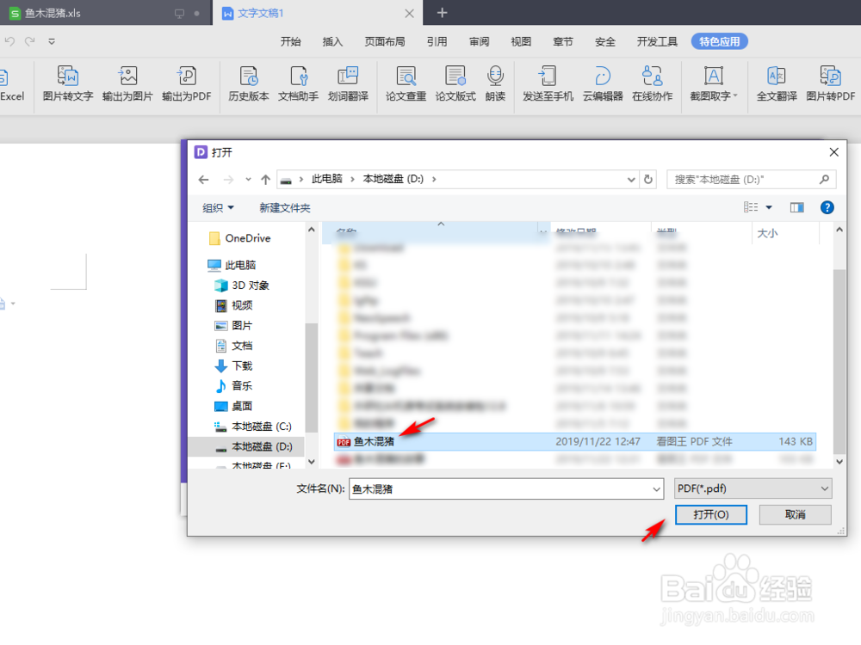Image resolution: width=861 pixels, height=645 pixels.
Task: Open view options dropdown arrow
Action: [x=769, y=207]
